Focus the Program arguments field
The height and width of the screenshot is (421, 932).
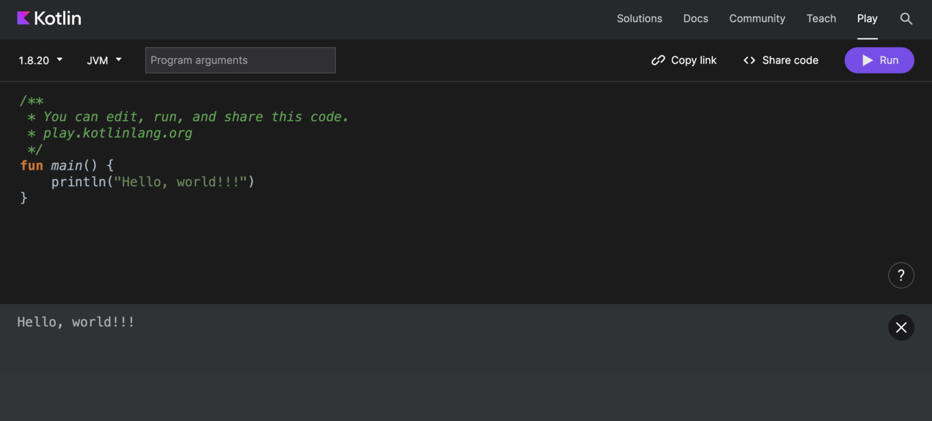(240, 60)
